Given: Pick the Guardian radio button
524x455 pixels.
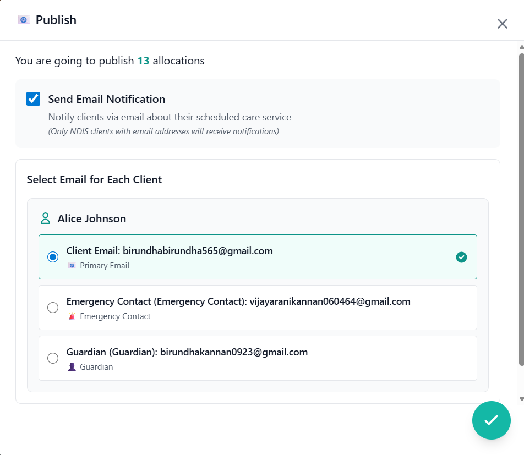Looking at the screenshot, I should coord(53,358).
